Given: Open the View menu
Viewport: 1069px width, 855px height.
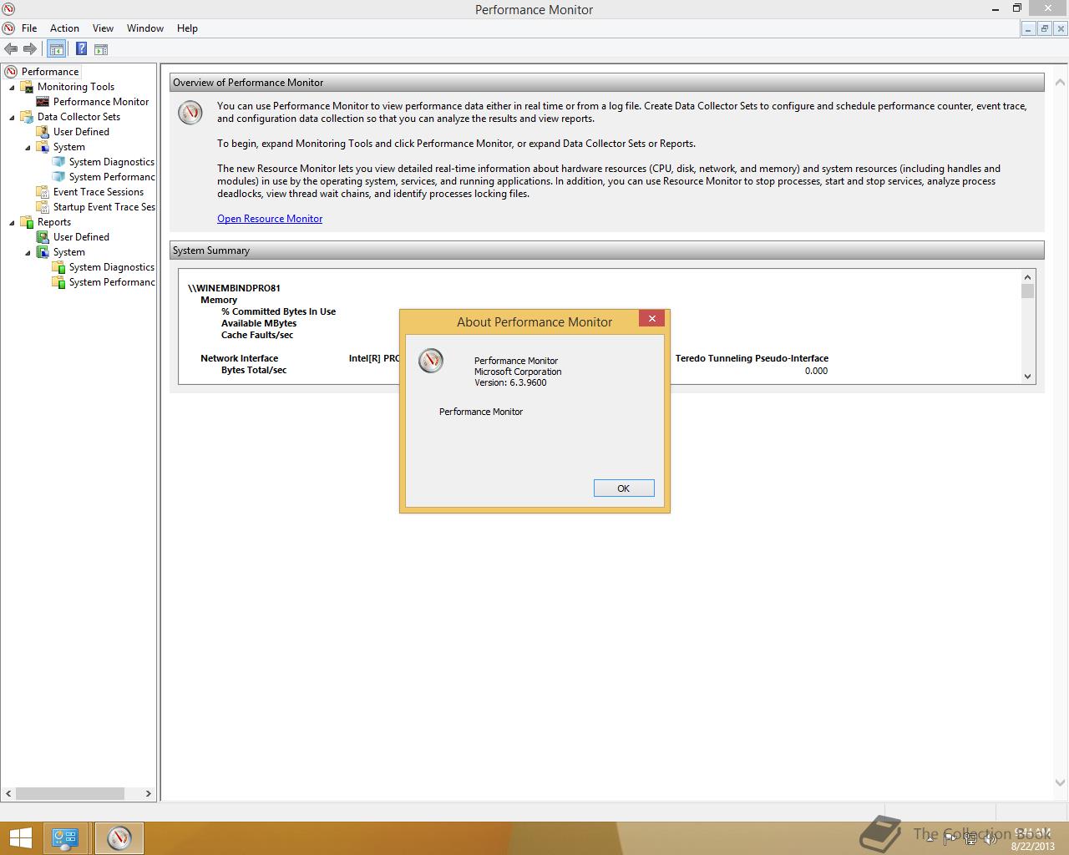Looking at the screenshot, I should (x=103, y=28).
